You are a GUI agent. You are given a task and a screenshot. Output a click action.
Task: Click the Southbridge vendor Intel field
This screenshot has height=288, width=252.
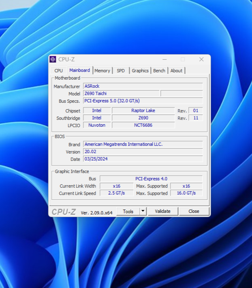point(97,118)
